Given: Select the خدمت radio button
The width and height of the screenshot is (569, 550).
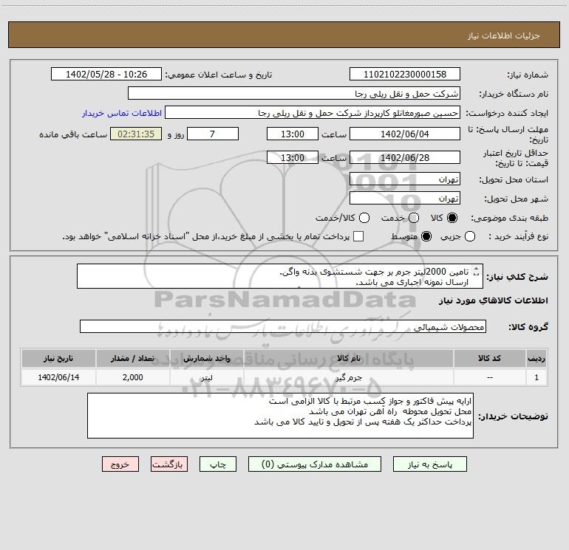Looking at the screenshot, I should [x=414, y=218].
